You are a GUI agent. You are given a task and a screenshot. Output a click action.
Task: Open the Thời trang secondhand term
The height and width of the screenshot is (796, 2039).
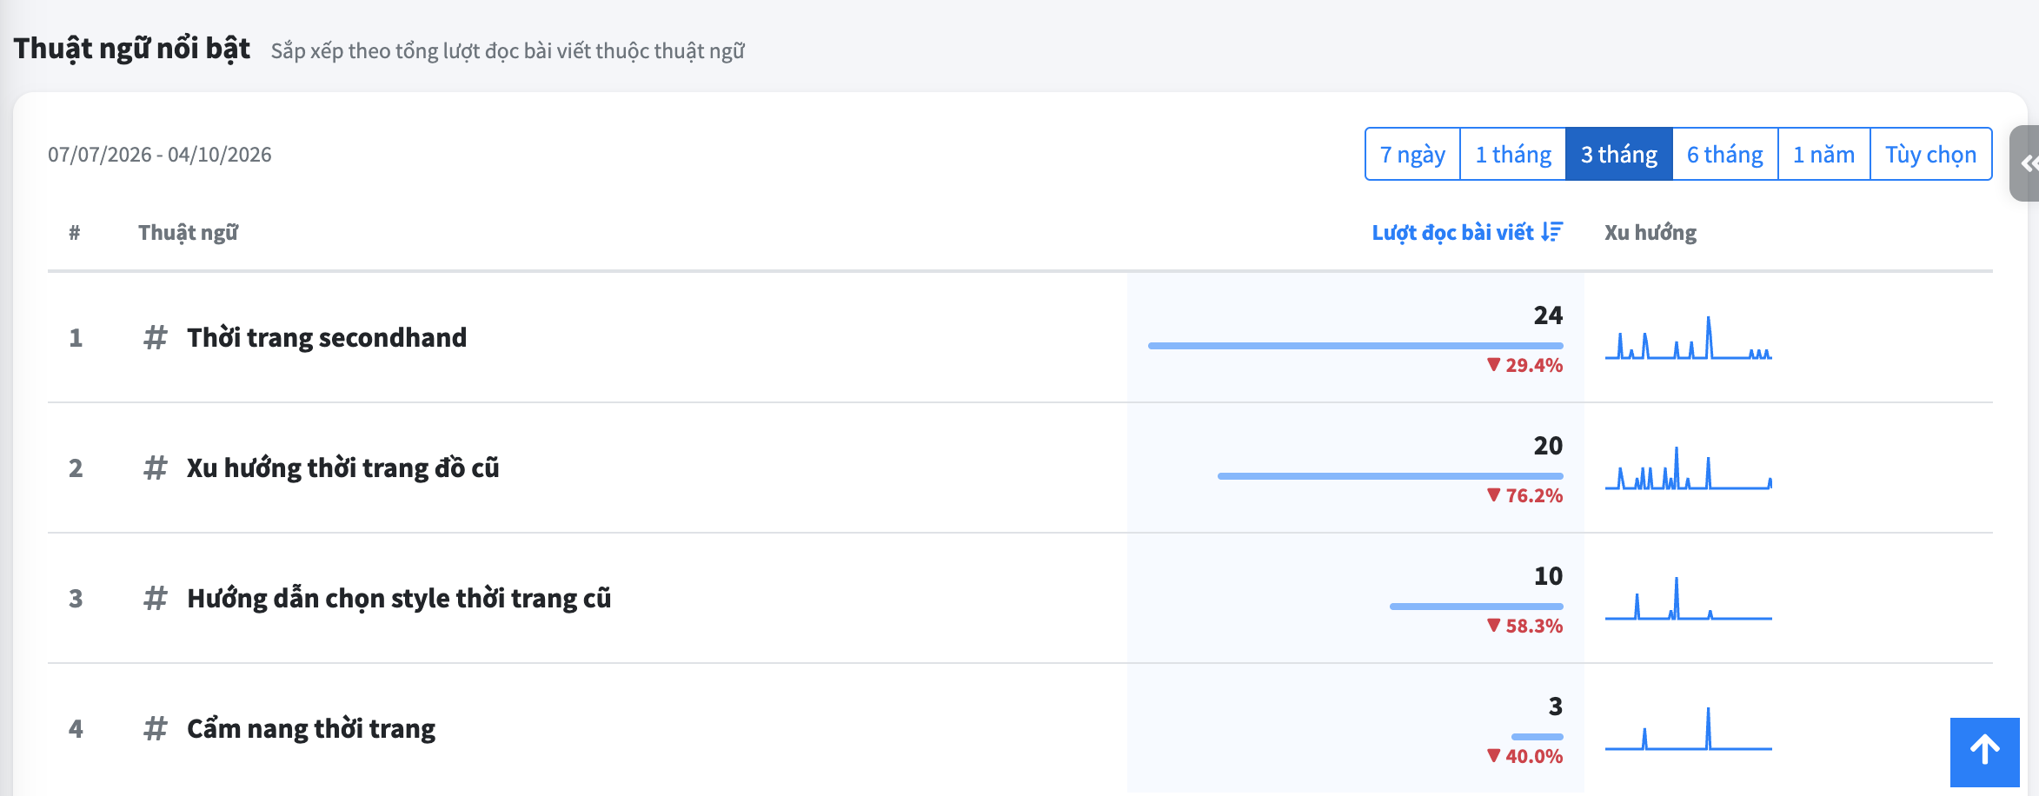(x=327, y=337)
